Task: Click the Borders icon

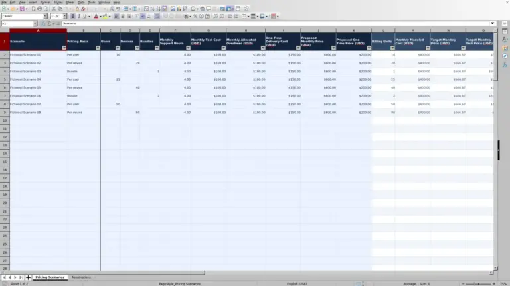Action: tap(244, 16)
